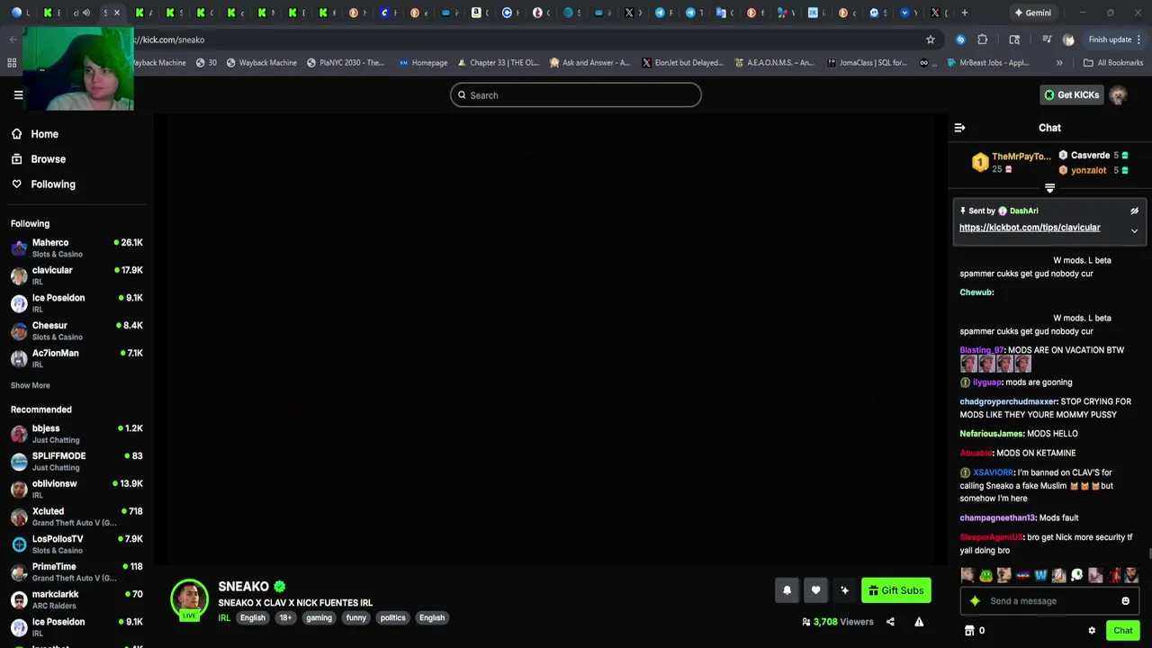Click the green sparkle icon in the chat input
1152x648 pixels.
coord(975,601)
